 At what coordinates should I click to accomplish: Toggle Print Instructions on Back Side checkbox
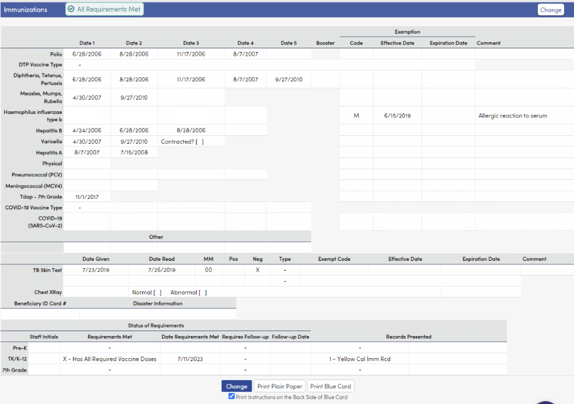(x=232, y=396)
